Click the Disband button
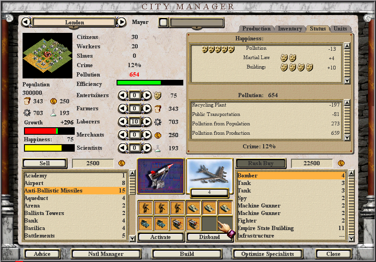This screenshot has width=376, height=262. click(209, 237)
